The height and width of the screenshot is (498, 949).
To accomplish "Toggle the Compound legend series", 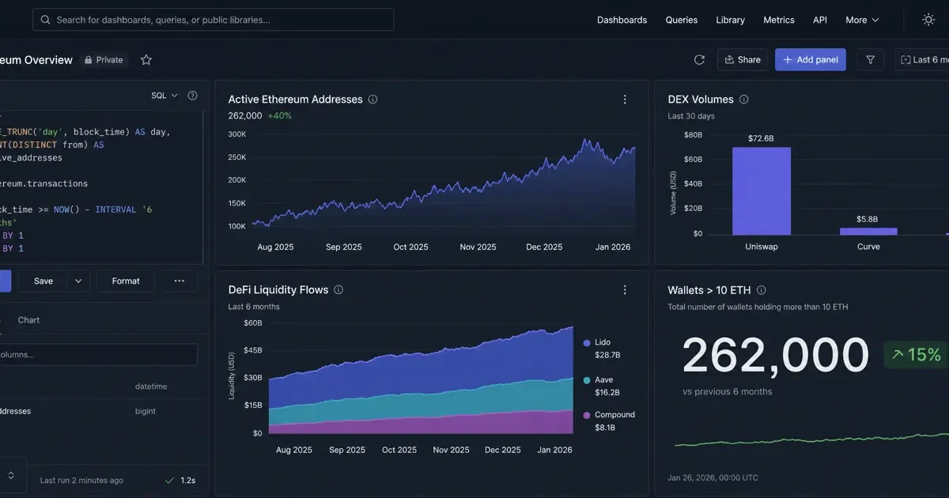I will 609,421.
